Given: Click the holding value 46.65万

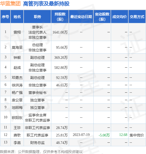Looking at the screenshot, I should point(62,85).
